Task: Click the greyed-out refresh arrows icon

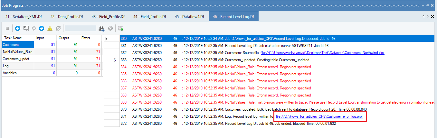Action: [x=34, y=28]
